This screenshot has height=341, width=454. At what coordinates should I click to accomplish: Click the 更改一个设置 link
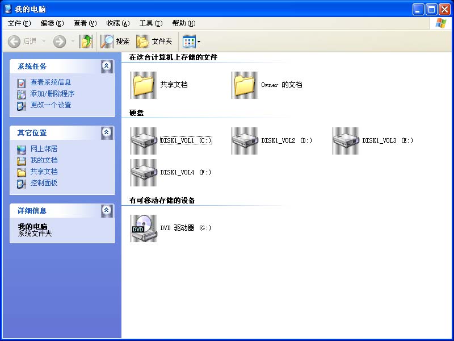coord(51,105)
